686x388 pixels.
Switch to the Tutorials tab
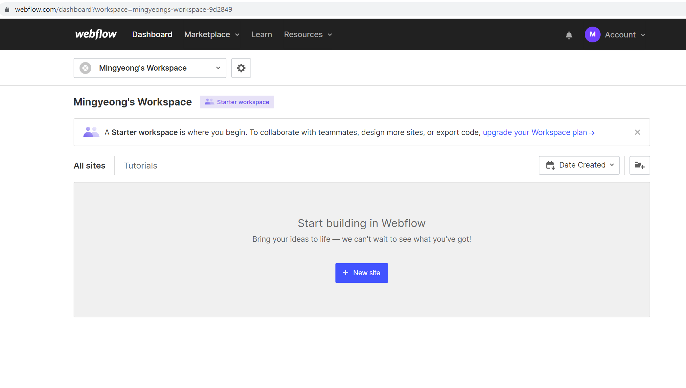pos(140,166)
